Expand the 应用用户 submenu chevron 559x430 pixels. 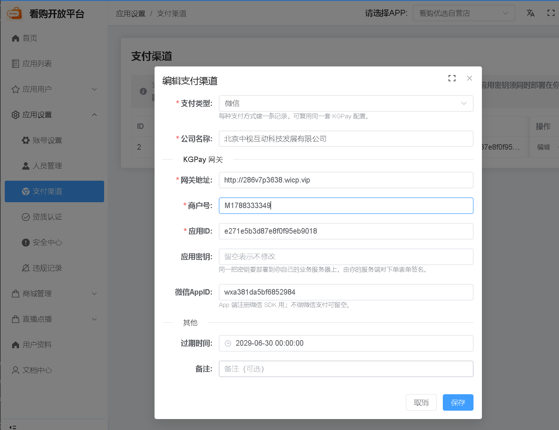pos(94,89)
